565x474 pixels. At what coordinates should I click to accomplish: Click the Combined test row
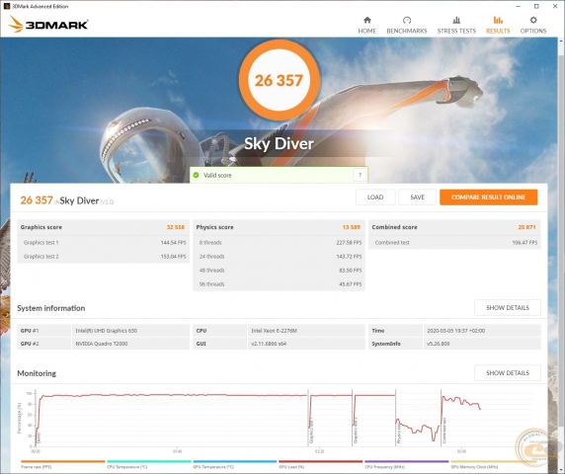click(x=454, y=242)
